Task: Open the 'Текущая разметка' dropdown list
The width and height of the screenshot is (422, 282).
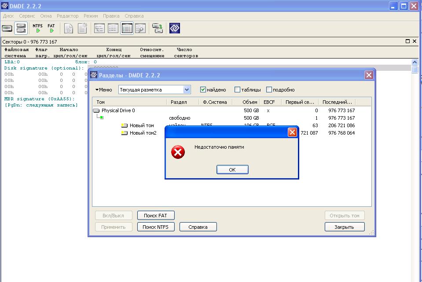Action: (187, 90)
